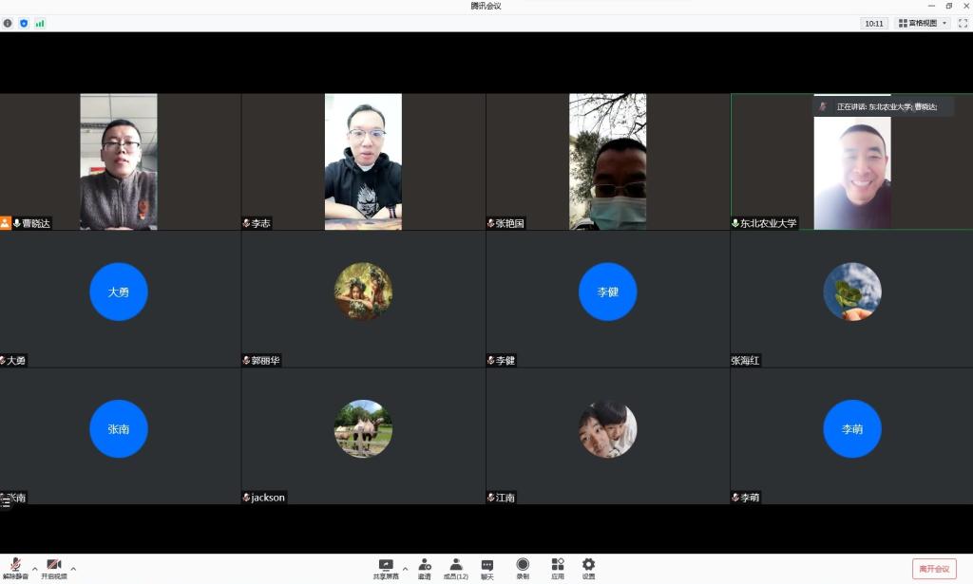Open the grid view (宫格视图) layout menu
Image resolution: width=973 pixels, height=584 pixels.
point(923,23)
